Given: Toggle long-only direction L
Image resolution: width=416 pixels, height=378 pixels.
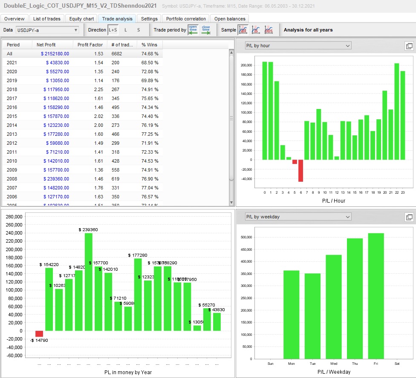Looking at the screenshot, I should pyautogui.click(x=126, y=30).
